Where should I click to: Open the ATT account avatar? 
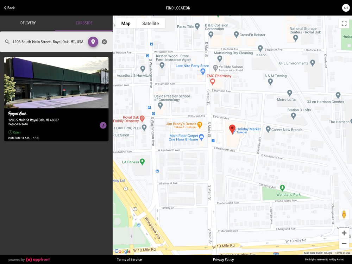(x=346, y=8)
